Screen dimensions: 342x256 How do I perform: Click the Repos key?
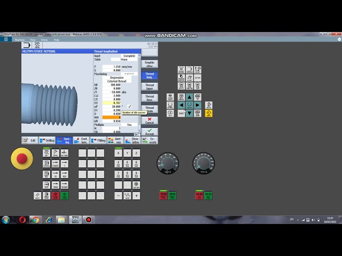click(x=56, y=153)
